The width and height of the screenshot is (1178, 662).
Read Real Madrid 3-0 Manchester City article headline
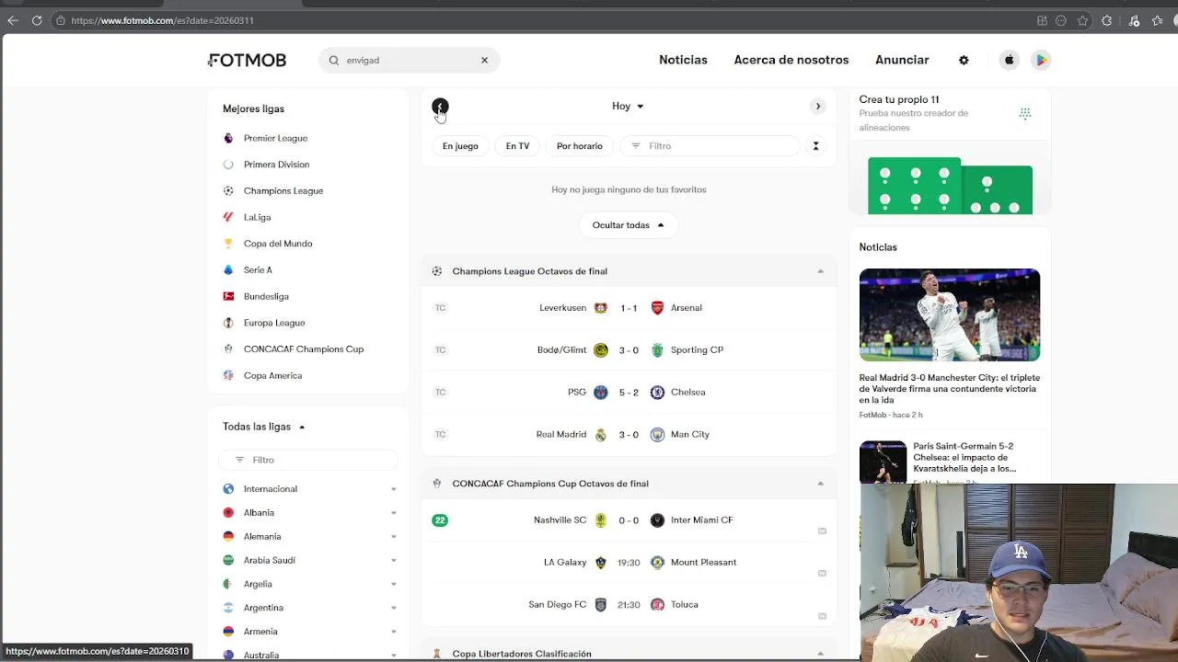[x=950, y=389]
